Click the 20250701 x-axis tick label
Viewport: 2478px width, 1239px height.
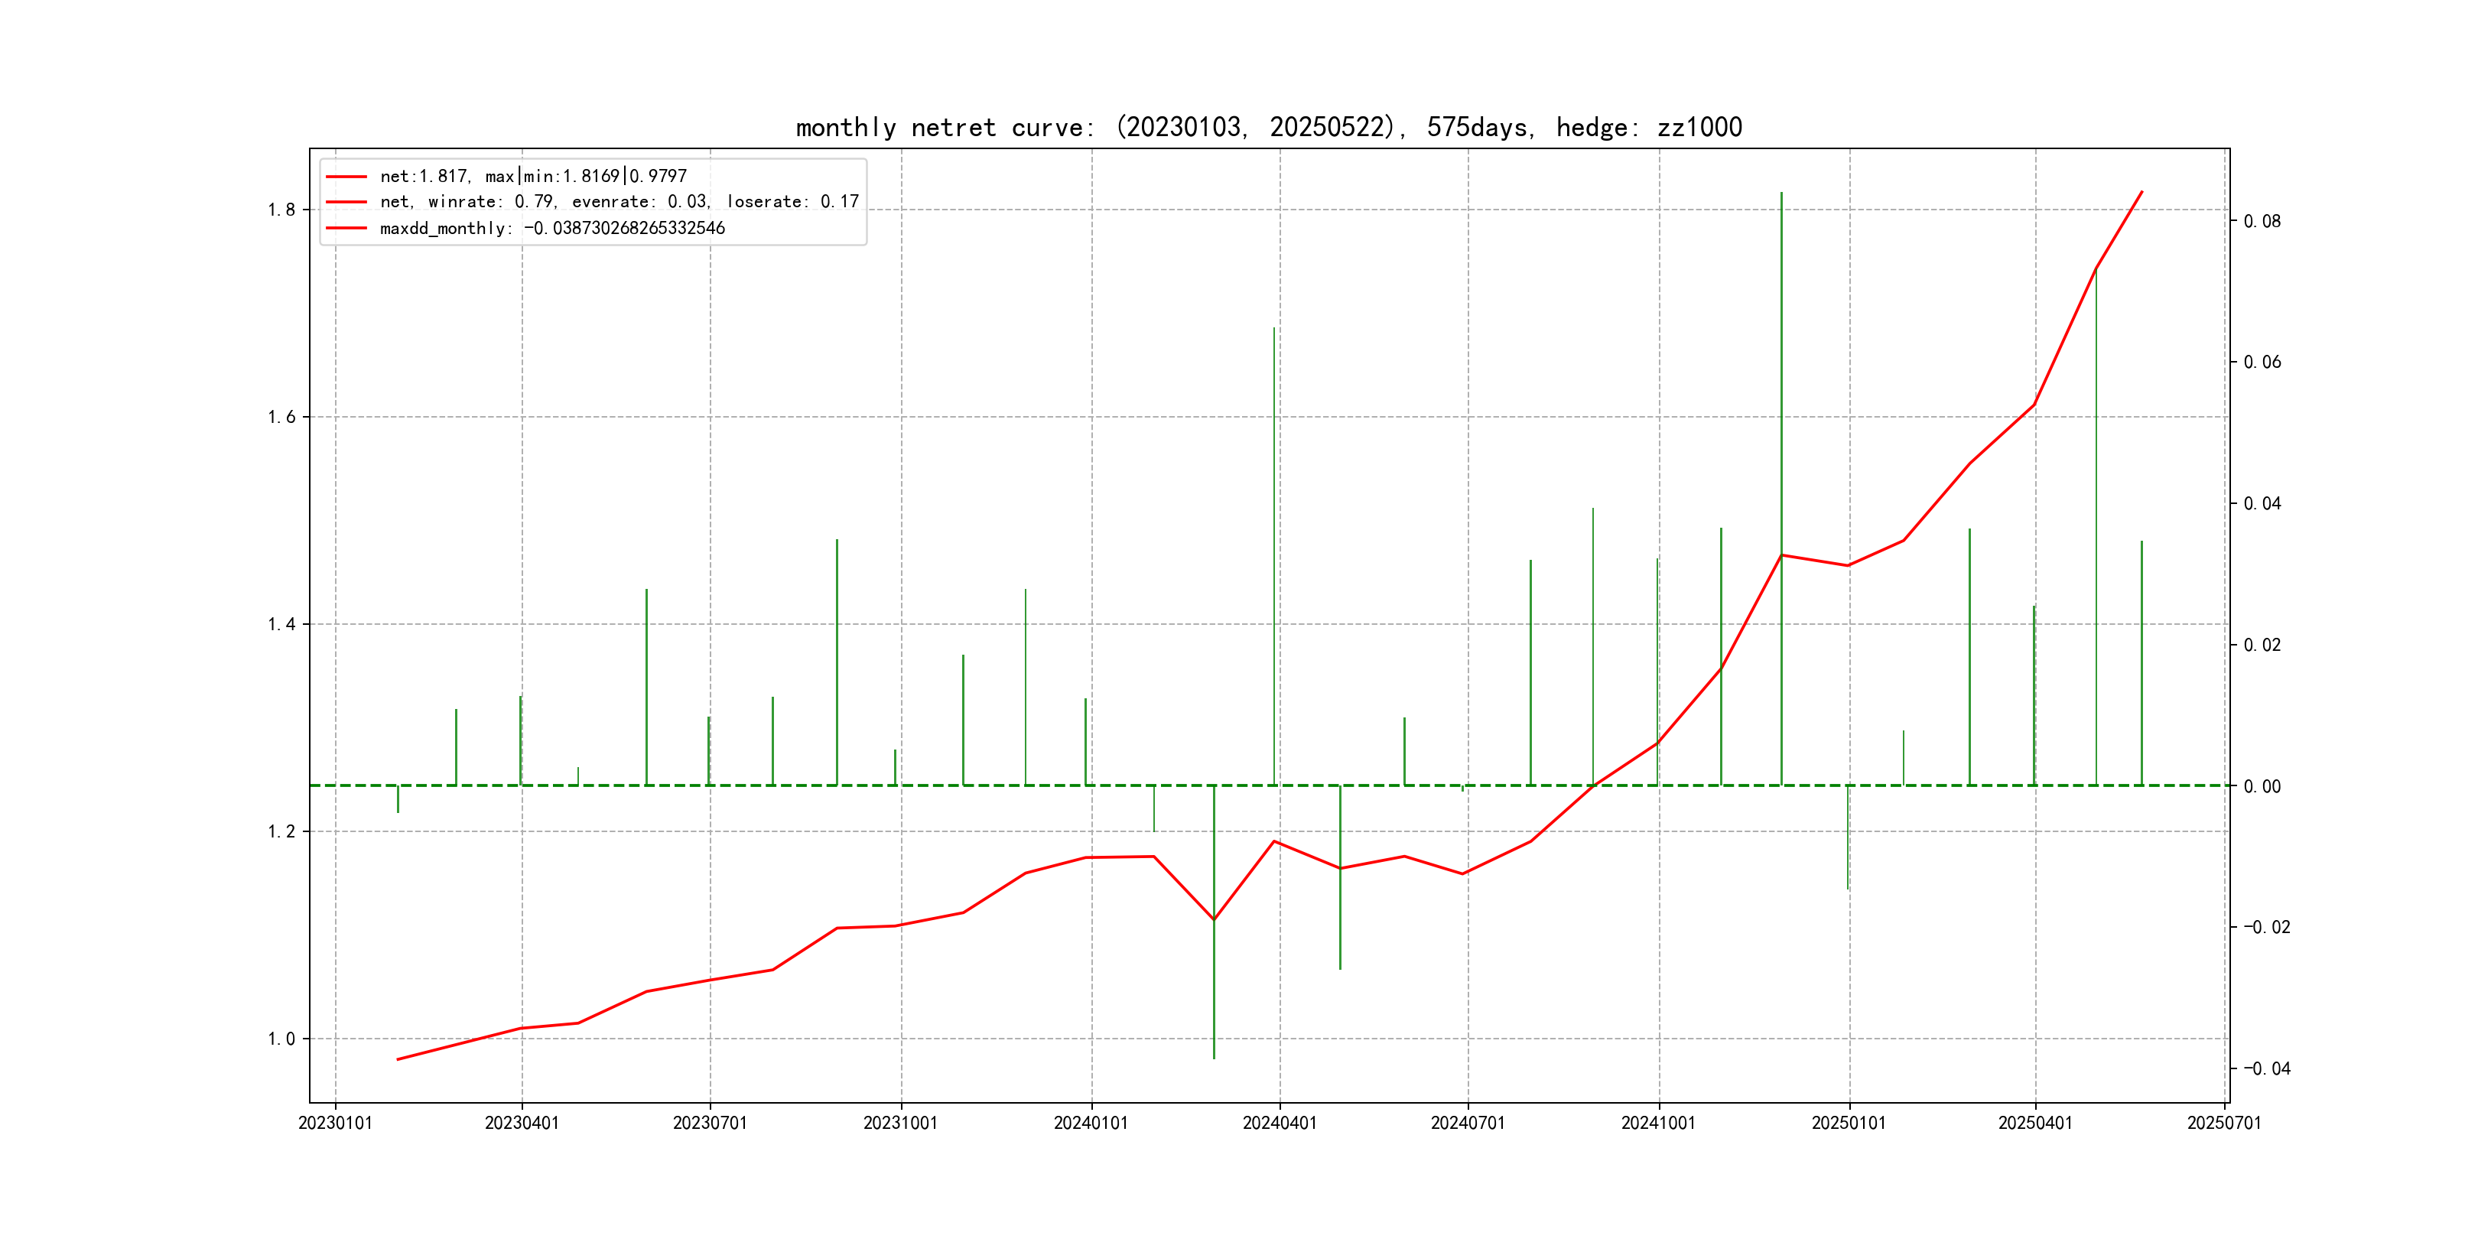tap(2224, 1123)
